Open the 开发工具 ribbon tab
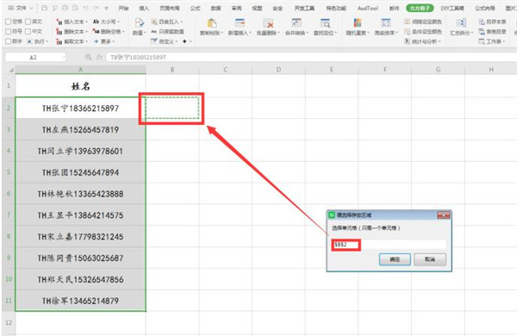 304,9
